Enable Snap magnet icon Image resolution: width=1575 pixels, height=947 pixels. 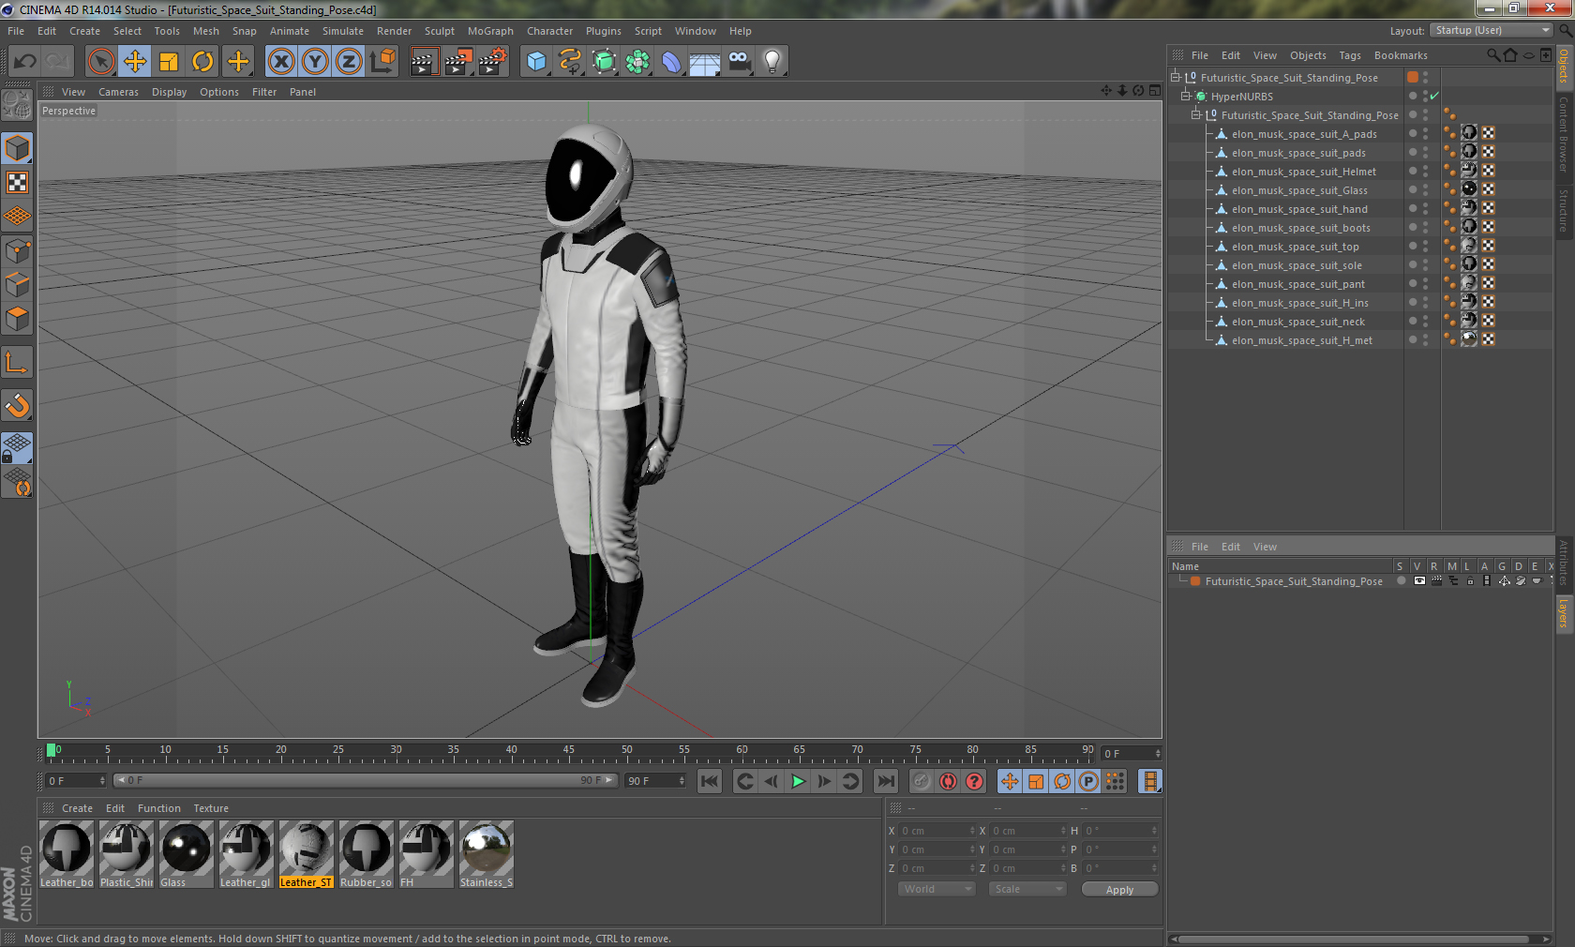(17, 406)
